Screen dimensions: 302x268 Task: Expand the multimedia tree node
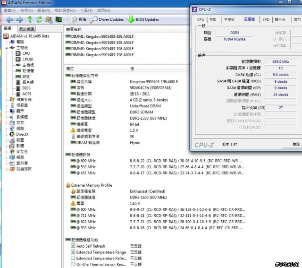point(7,117)
